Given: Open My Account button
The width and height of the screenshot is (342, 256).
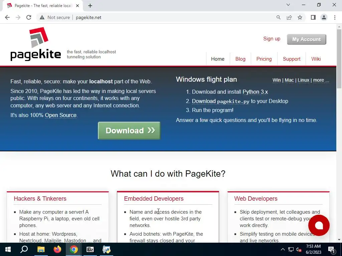Looking at the screenshot, I should click(x=307, y=39).
